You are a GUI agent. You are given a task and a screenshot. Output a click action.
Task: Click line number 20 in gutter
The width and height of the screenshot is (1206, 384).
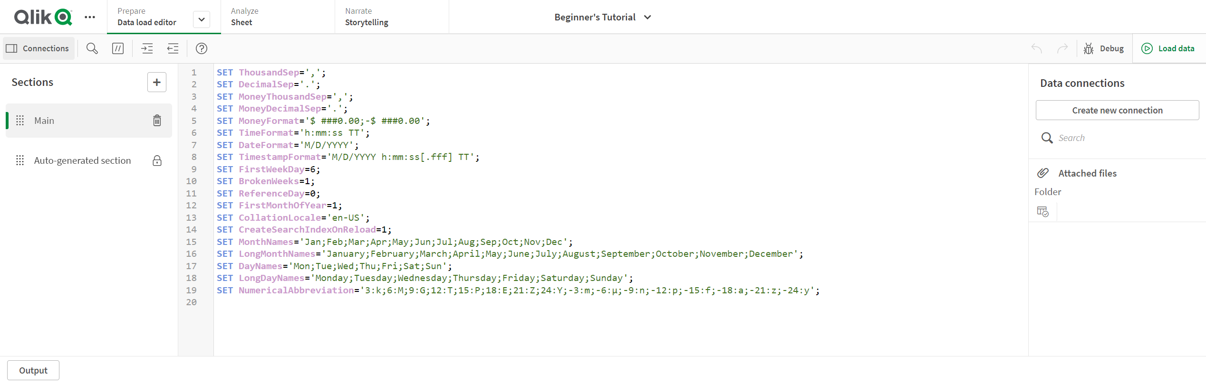click(191, 302)
